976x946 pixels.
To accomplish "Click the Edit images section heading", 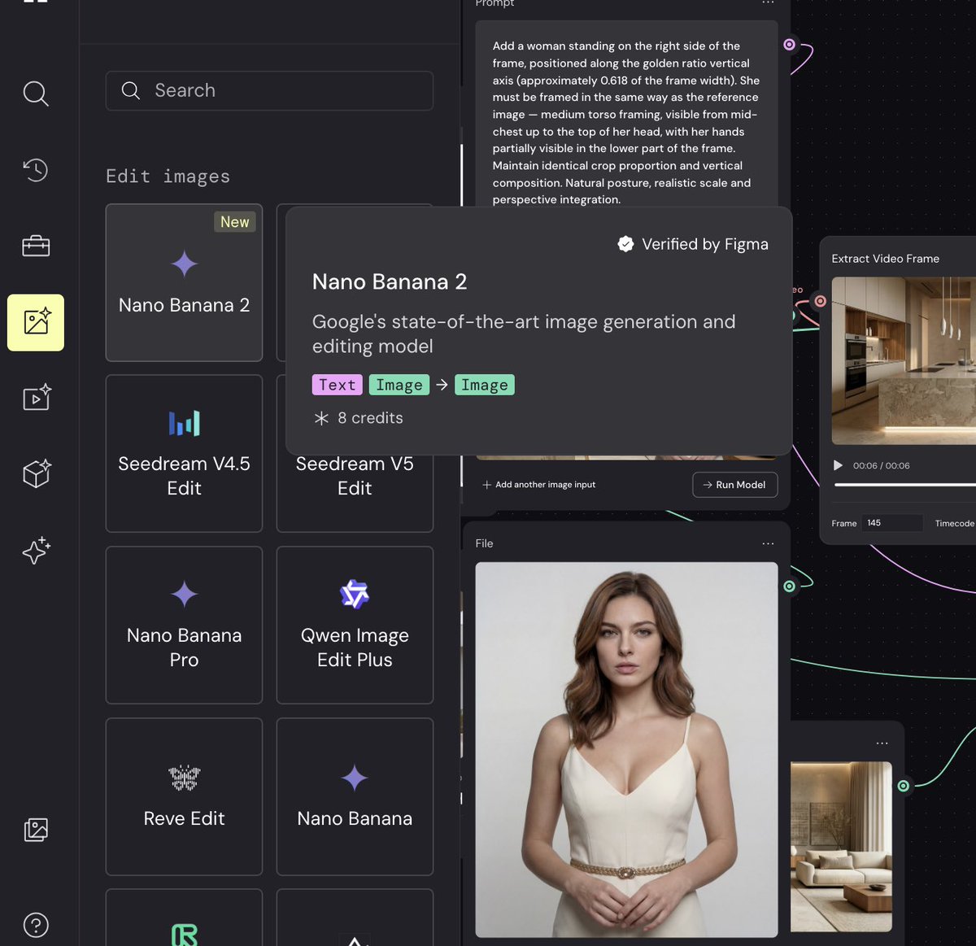I will [x=168, y=177].
